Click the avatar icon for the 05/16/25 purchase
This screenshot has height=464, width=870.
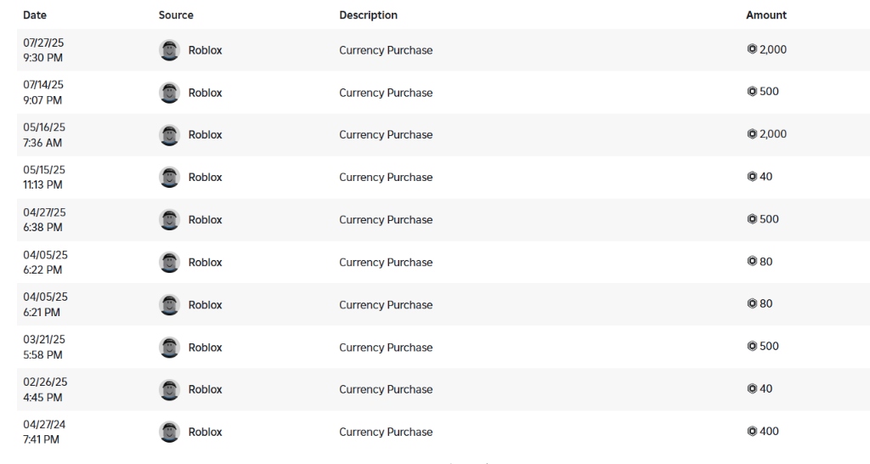[x=170, y=135]
